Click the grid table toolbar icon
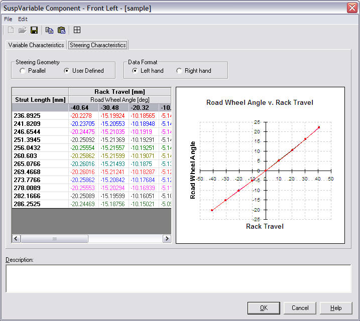This screenshot has height=321, width=360. pos(77,30)
